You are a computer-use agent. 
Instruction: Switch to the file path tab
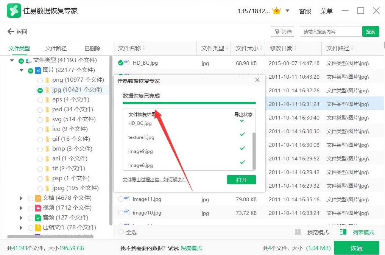pos(56,48)
